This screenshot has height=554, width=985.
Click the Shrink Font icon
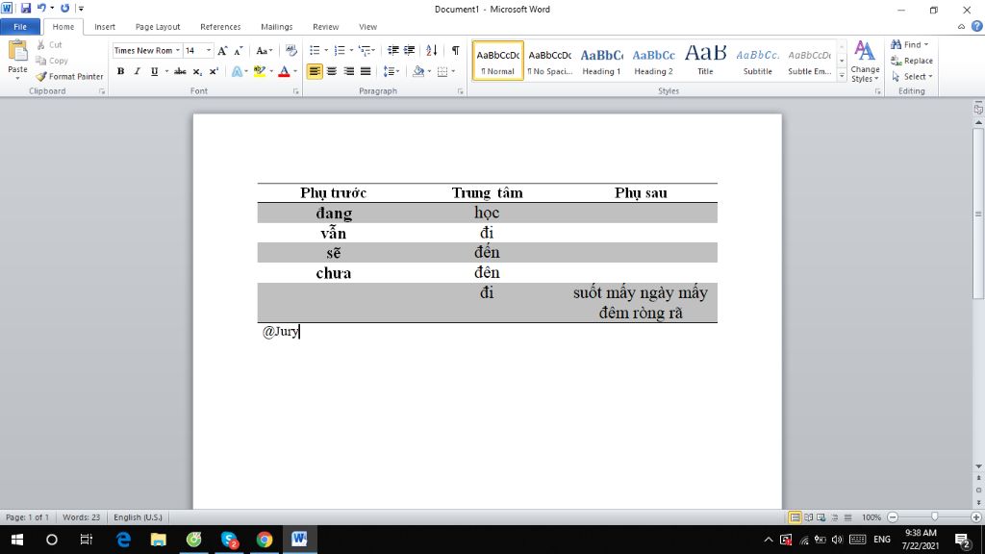click(x=239, y=51)
